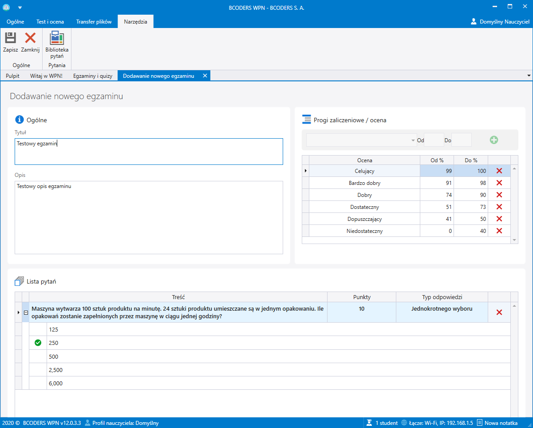The width and height of the screenshot is (533, 428).
Task: Click network globe status icon
Action: [x=404, y=423]
